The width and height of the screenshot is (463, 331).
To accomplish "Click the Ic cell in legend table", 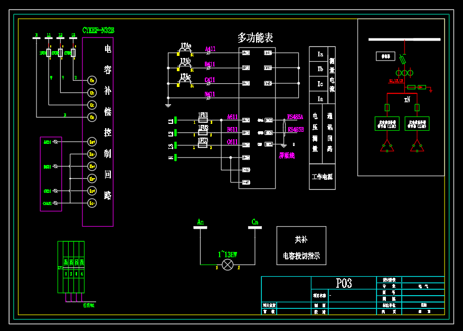I will (318, 84).
